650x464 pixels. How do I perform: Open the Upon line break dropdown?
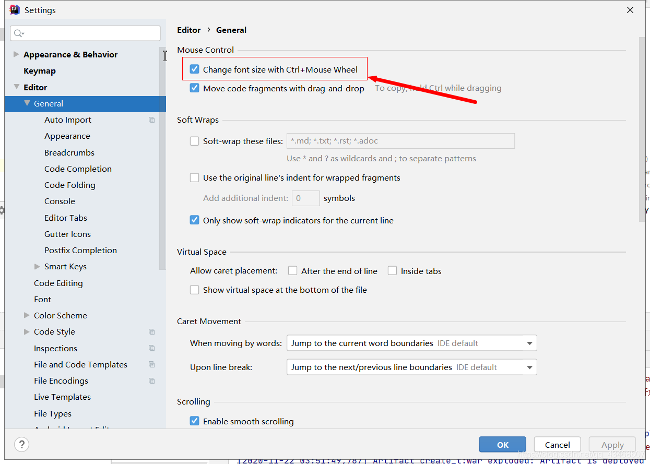[x=411, y=367]
